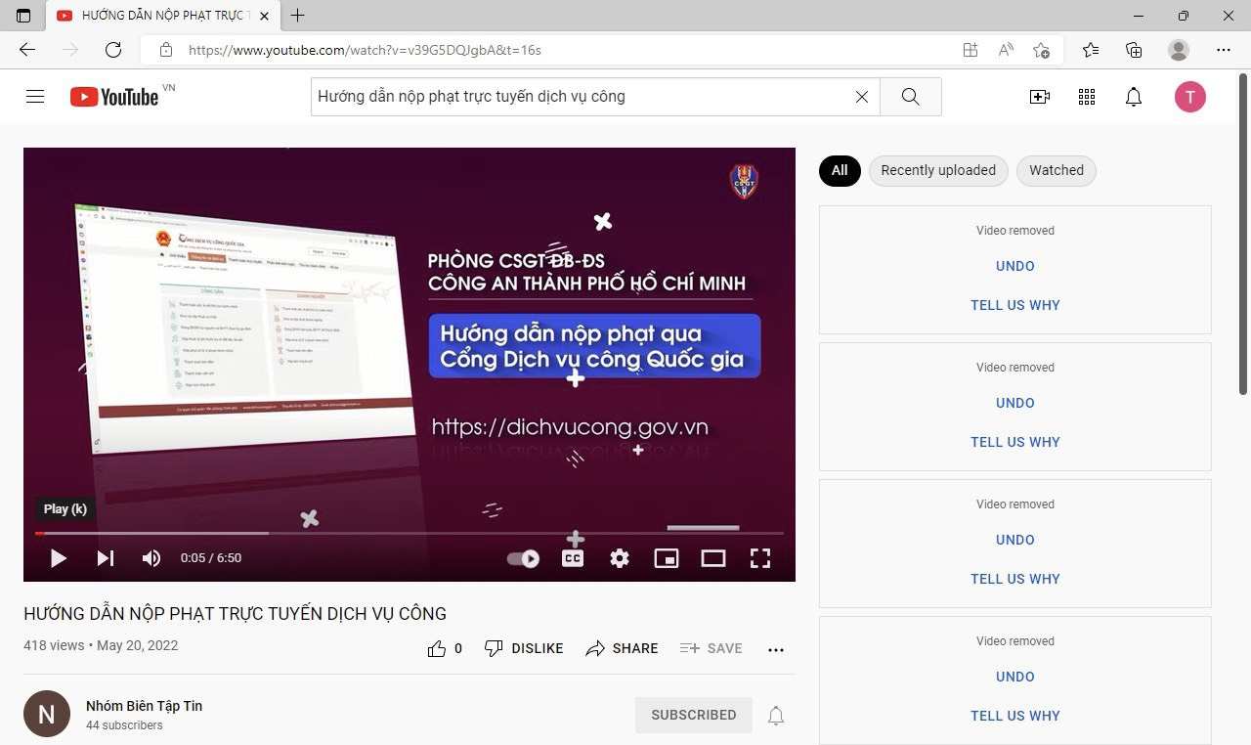Open browser Collections
This screenshot has width=1251, height=745.
click(1134, 50)
